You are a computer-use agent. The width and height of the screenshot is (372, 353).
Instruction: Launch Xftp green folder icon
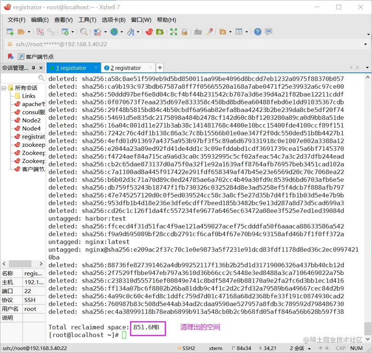click(x=160, y=32)
